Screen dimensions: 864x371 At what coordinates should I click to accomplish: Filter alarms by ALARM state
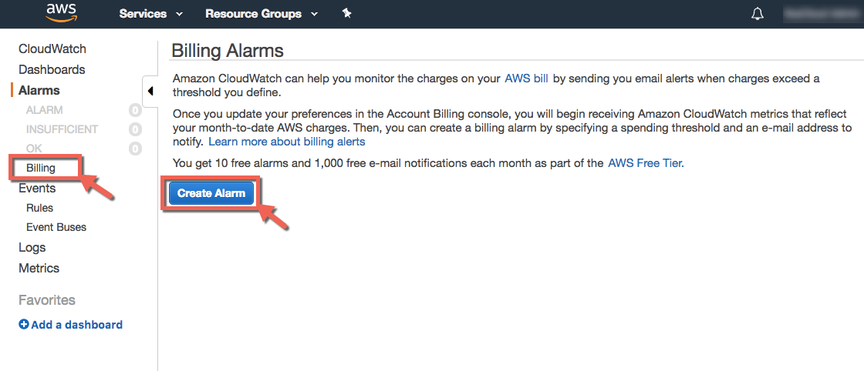[44, 111]
